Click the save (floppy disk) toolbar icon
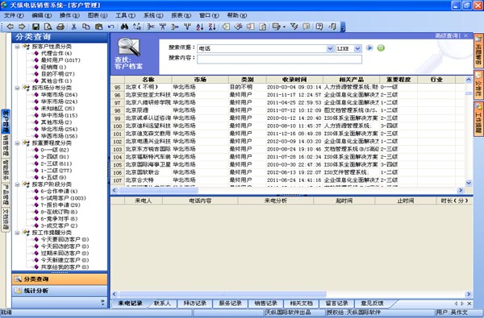This screenshot has width=484, height=318. [x=35, y=27]
